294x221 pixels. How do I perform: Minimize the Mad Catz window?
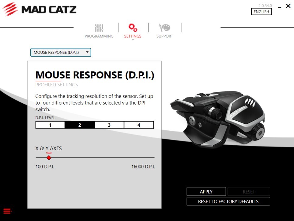(280, 8)
